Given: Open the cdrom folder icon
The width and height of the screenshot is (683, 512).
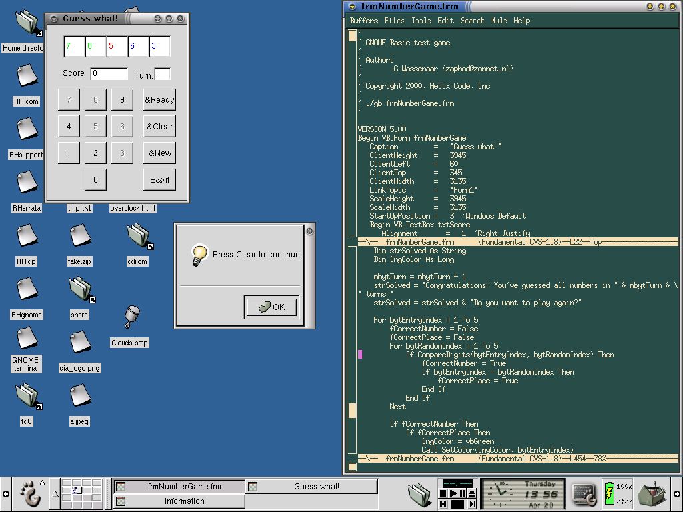Looking at the screenshot, I should (140, 237).
